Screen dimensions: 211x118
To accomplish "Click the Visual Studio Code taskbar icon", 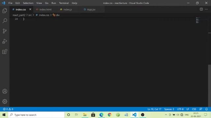I will coord(134,115).
